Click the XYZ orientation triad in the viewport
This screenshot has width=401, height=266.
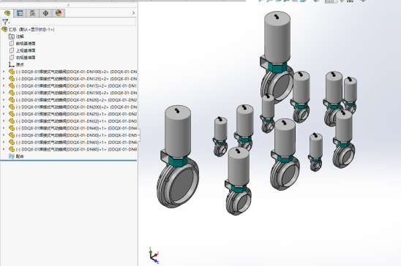[154, 255]
